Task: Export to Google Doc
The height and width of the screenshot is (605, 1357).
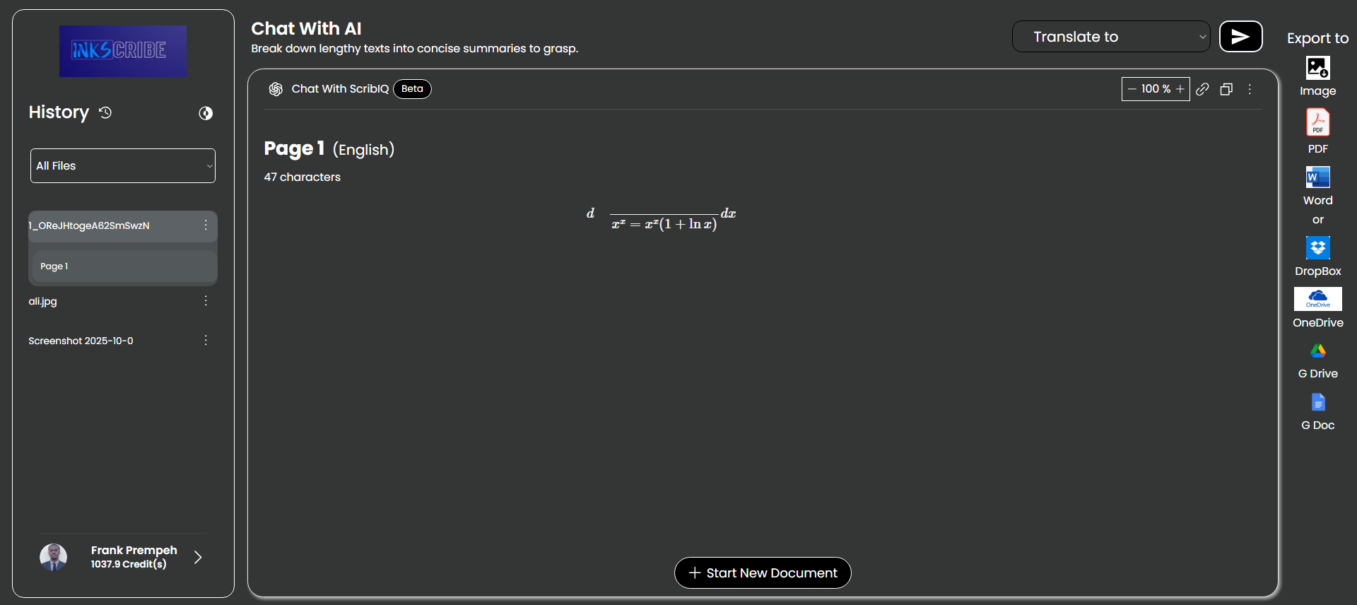Action: (1317, 403)
